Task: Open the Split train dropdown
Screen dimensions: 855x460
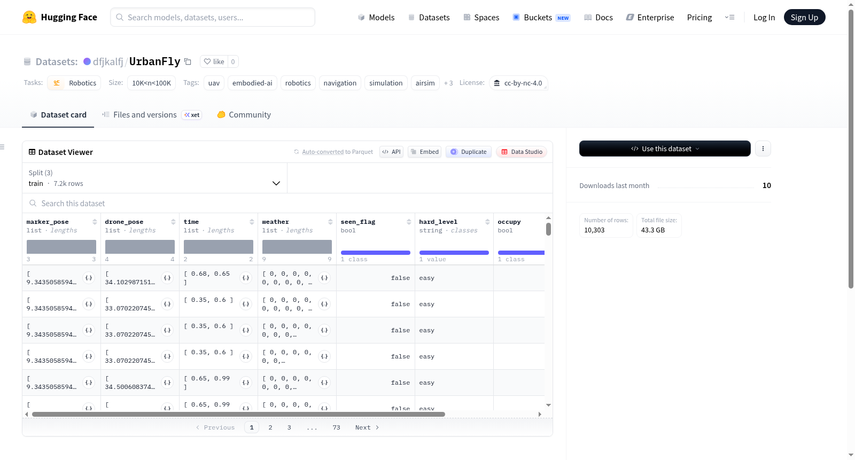Action: [154, 178]
